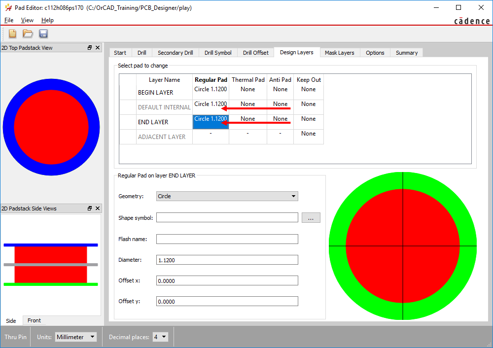Screen dimensions: 493x348
Task: Open the Options tab
Action: 375,53
